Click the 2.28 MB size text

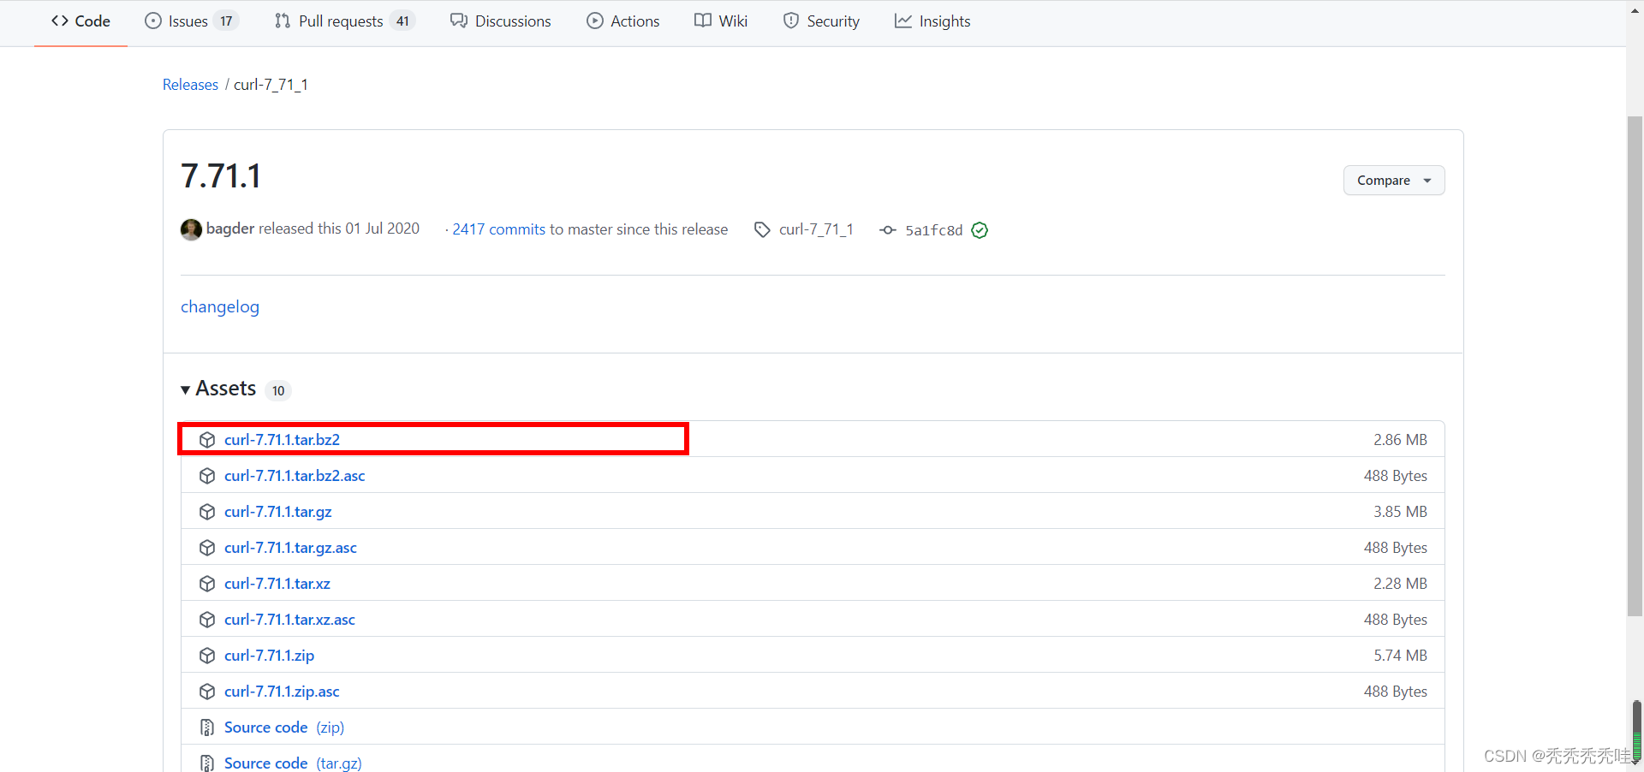point(1400,584)
